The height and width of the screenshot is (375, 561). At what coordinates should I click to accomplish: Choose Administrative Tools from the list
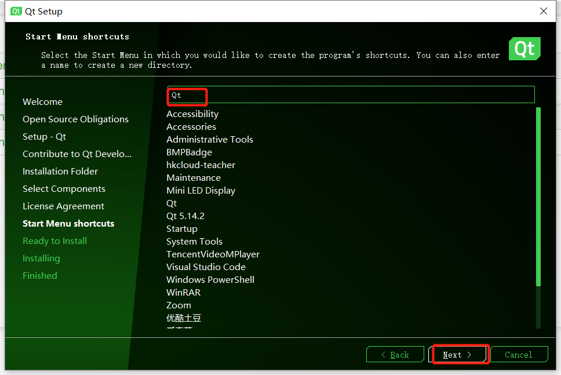tap(210, 140)
